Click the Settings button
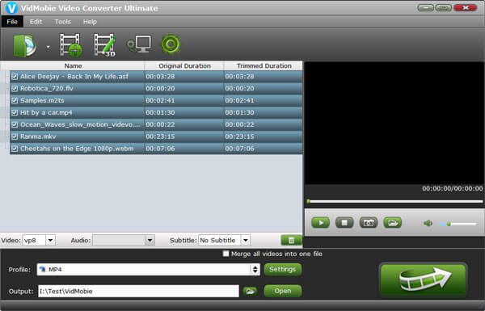Viewport: 485px width, 311px height. click(x=283, y=269)
